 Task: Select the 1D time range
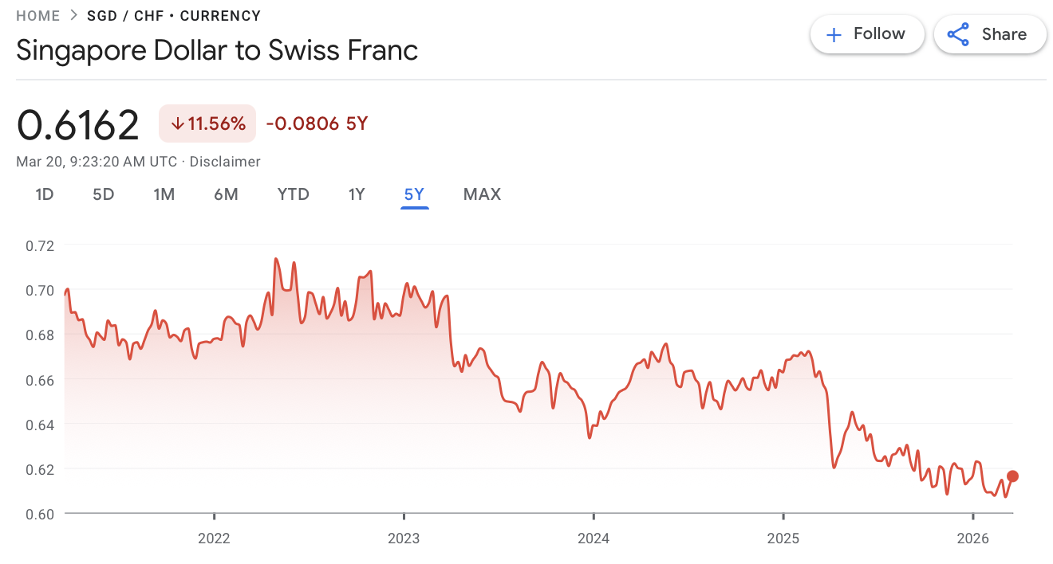[x=44, y=194]
